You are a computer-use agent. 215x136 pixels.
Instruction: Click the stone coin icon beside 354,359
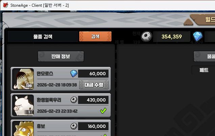(146, 36)
